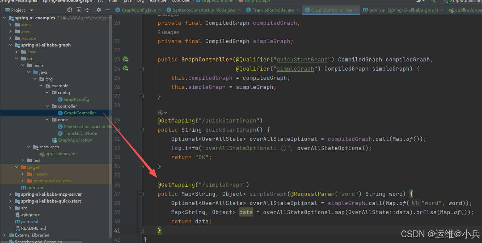The height and width of the screenshot is (243, 482).
Task: Collapse the resources folder
Action: (x=29, y=147)
